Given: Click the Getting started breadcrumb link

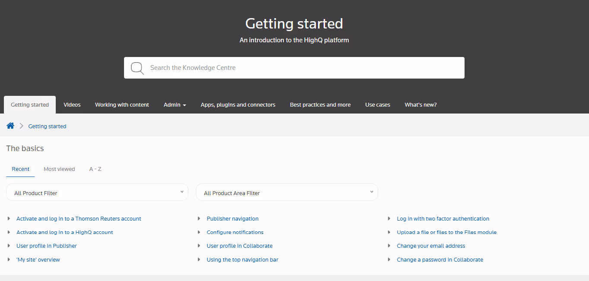Looking at the screenshot, I should (x=47, y=126).
